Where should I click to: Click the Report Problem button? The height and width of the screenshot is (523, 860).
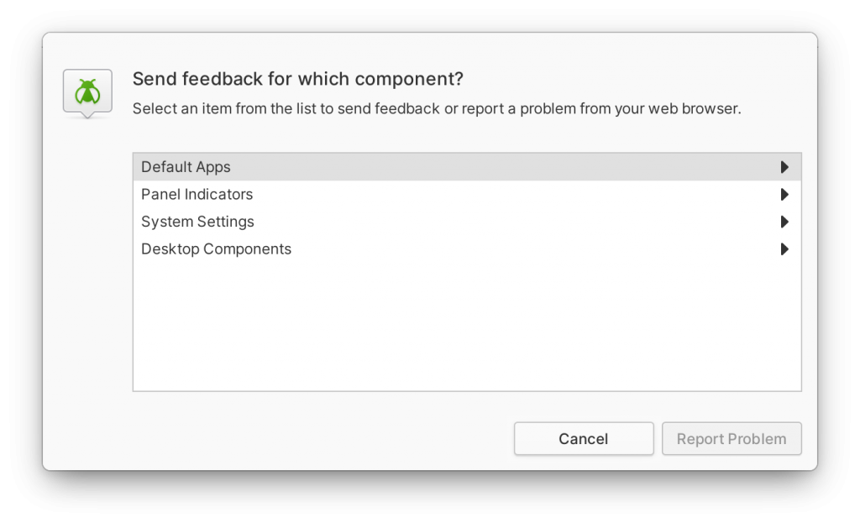click(732, 438)
